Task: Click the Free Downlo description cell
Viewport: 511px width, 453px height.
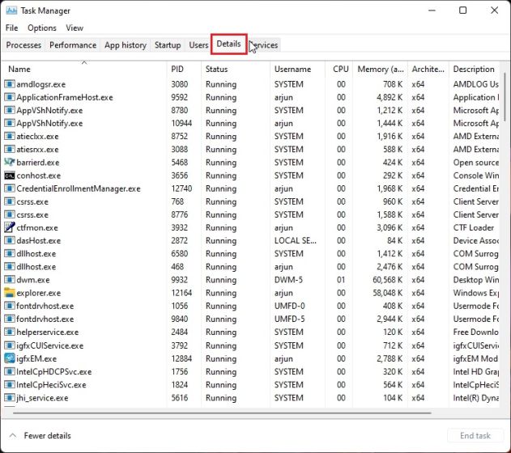Action: click(476, 332)
